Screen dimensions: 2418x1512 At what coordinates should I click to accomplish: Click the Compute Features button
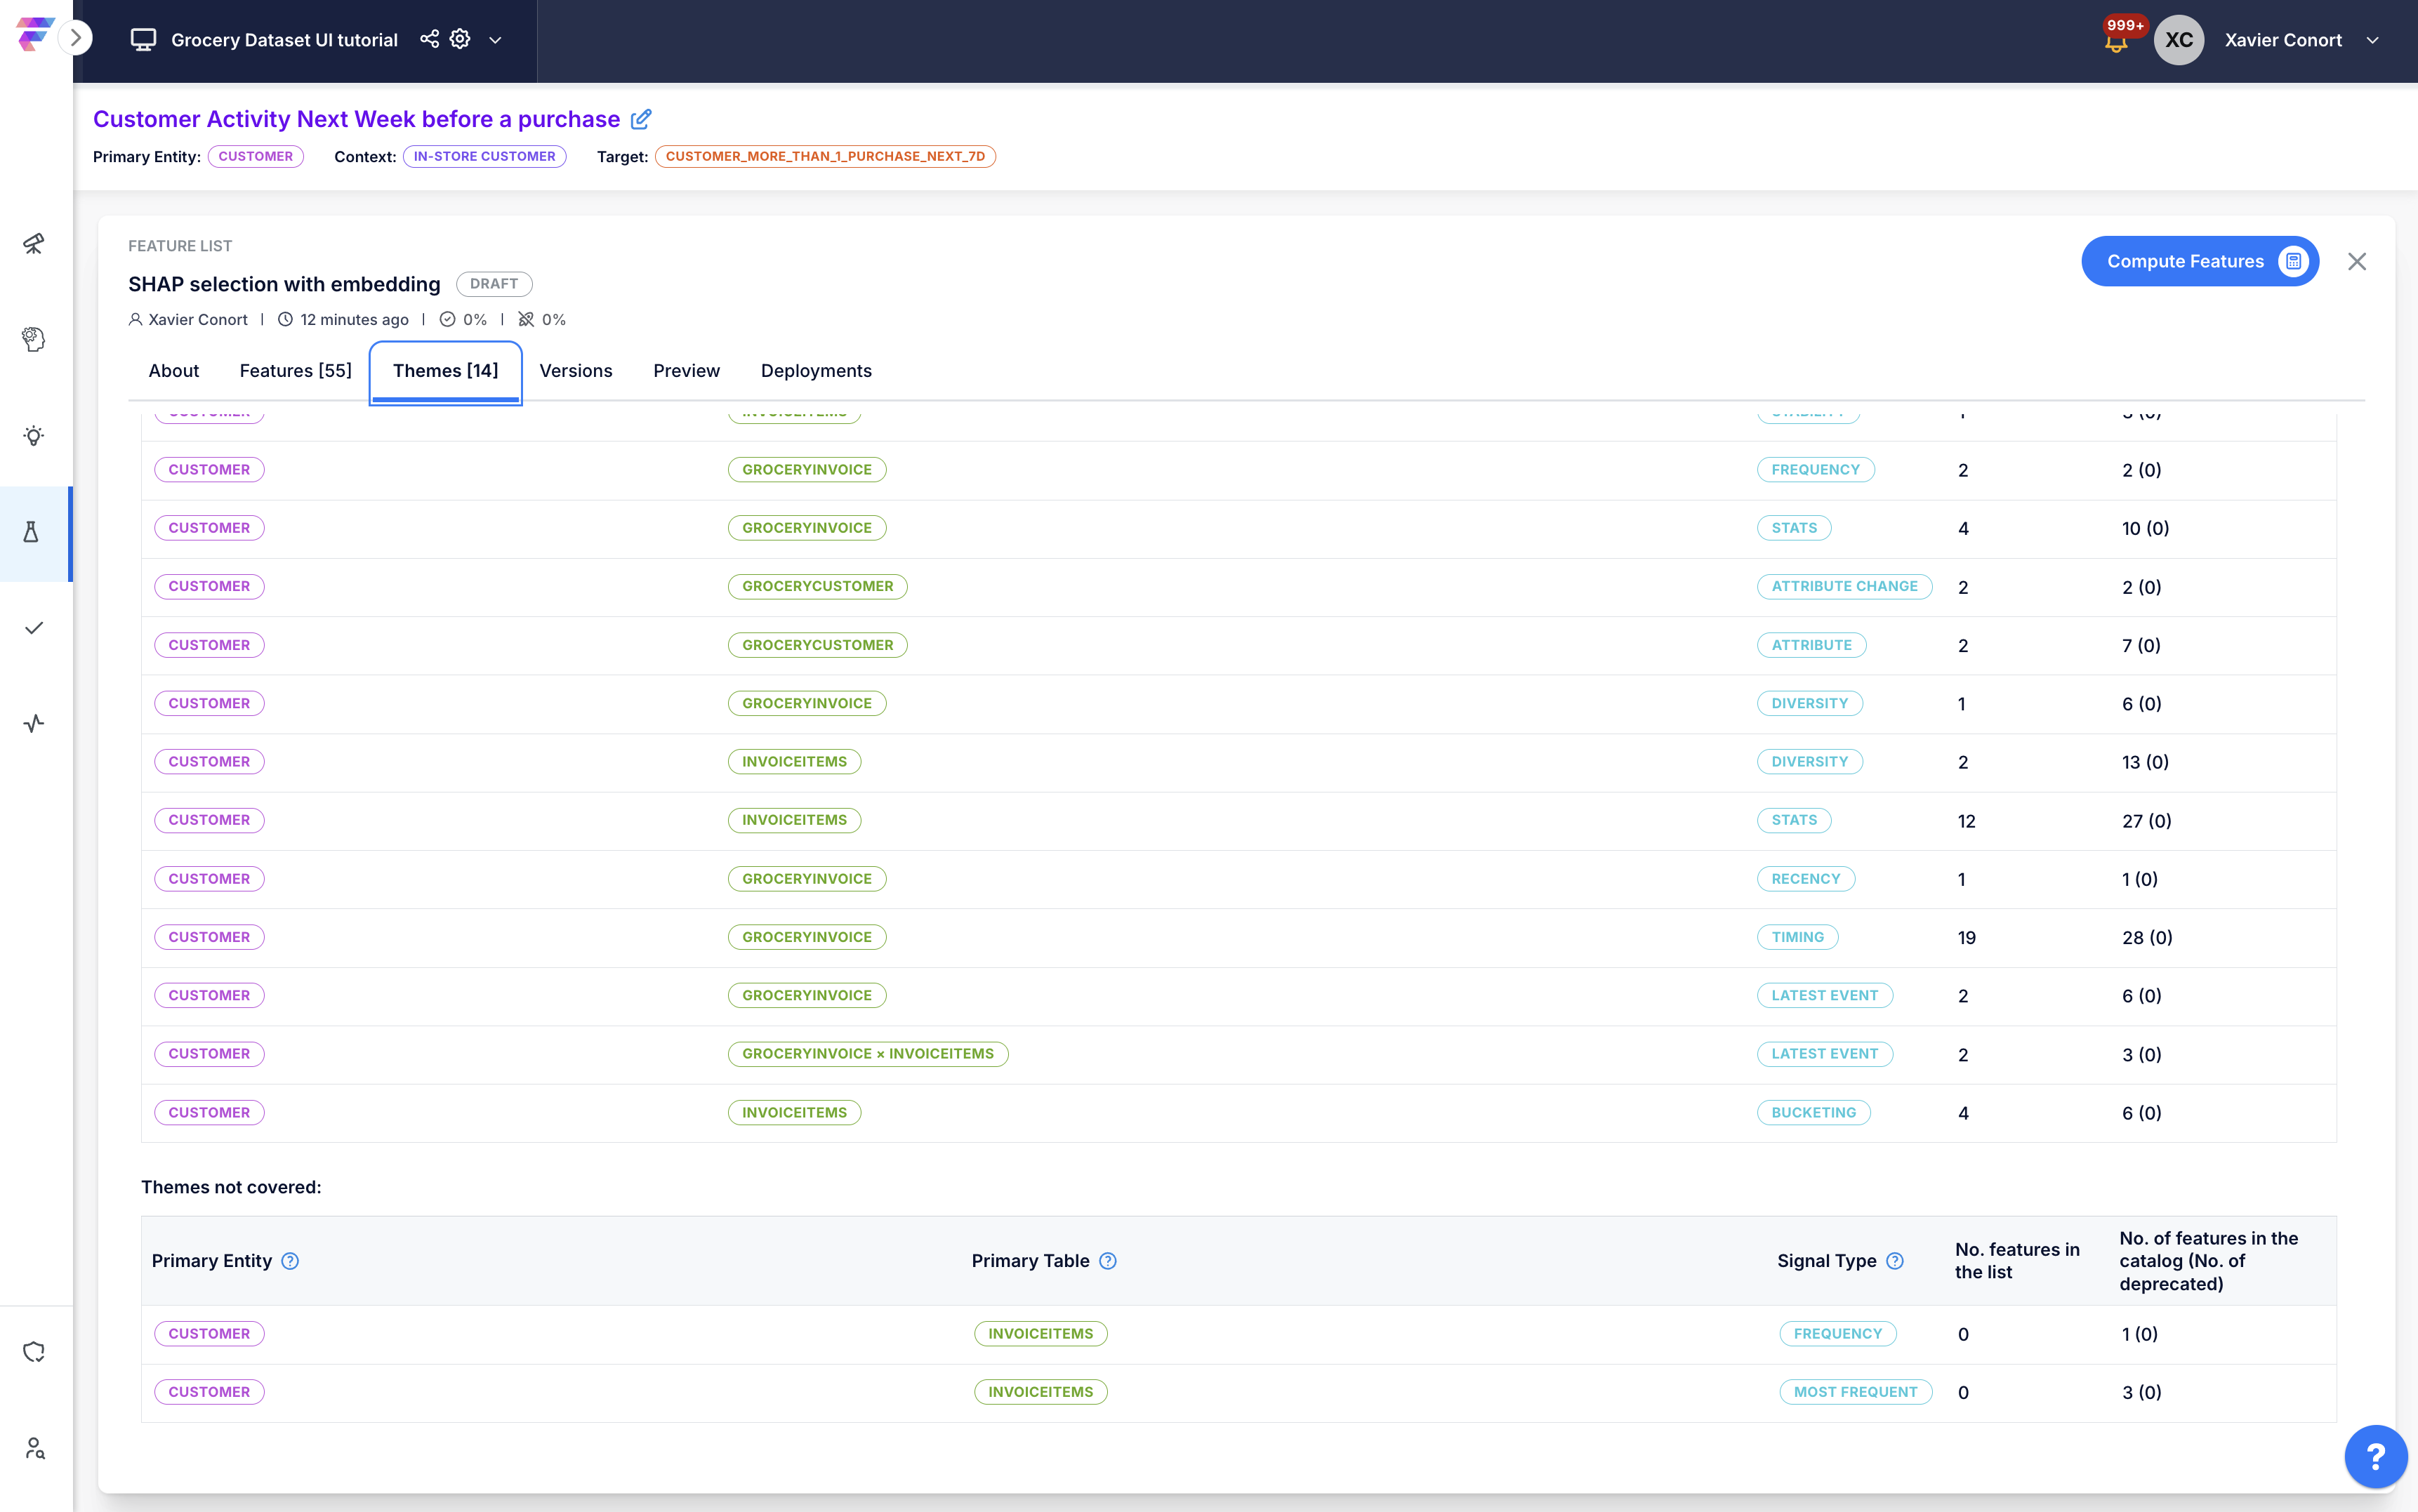click(2199, 261)
